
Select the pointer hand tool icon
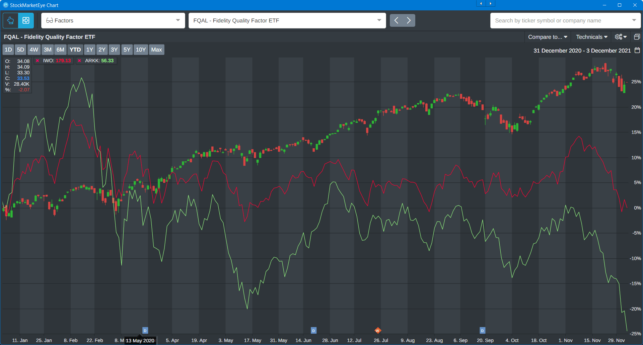(10, 20)
